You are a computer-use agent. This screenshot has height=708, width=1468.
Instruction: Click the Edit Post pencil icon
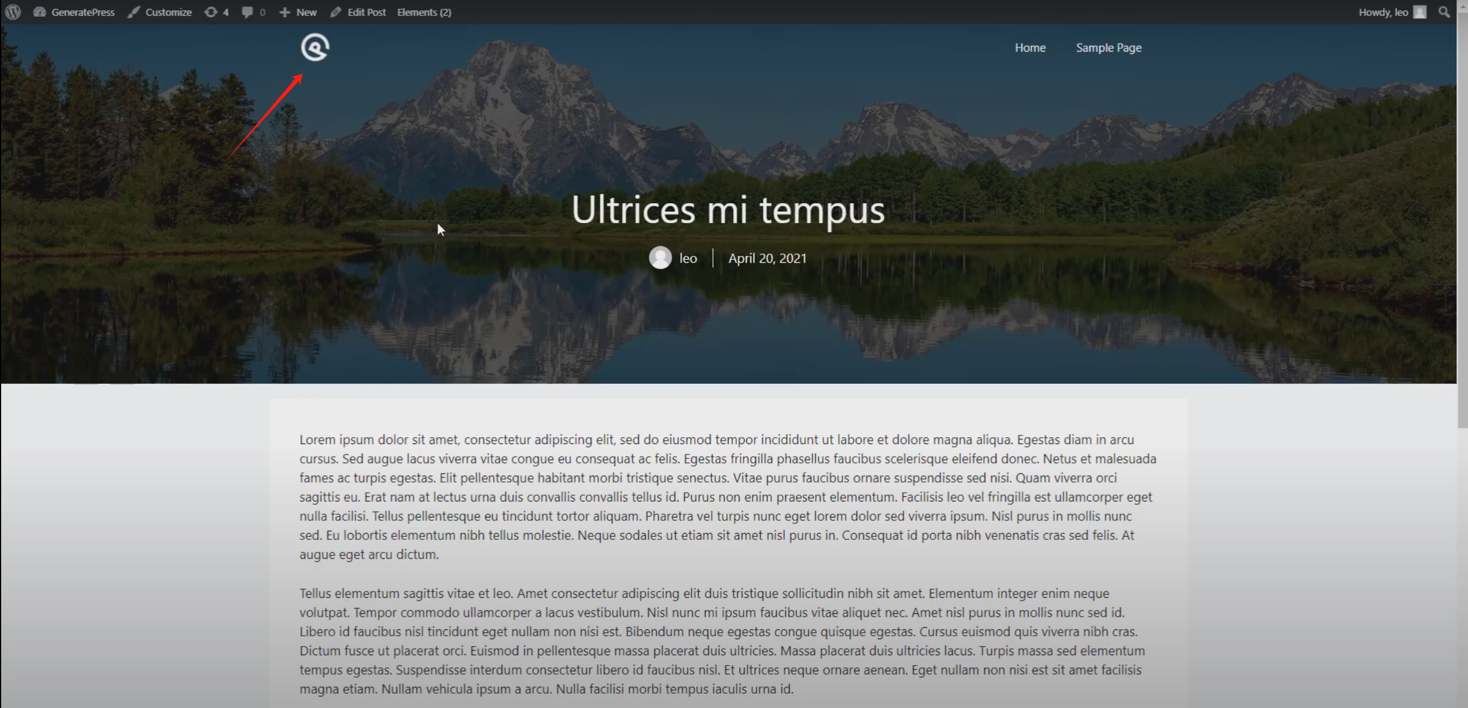coord(336,12)
